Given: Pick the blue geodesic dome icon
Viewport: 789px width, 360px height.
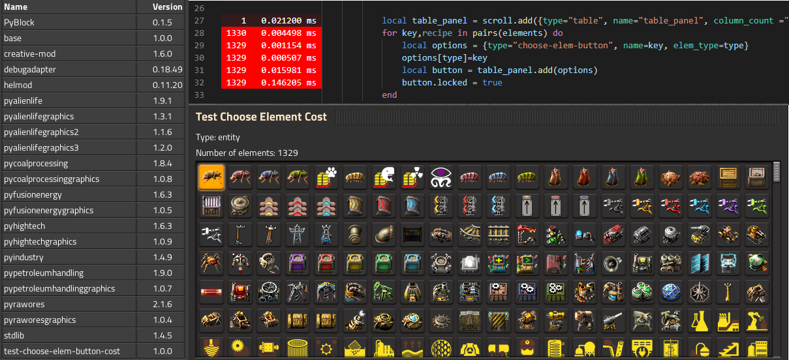Looking at the screenshot, I should [670, 291].
